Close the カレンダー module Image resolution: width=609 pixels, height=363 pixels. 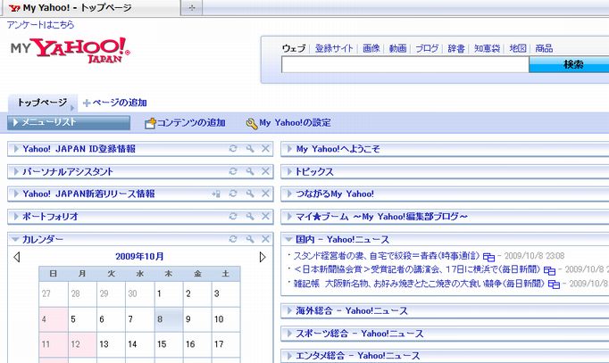(265, 239)
